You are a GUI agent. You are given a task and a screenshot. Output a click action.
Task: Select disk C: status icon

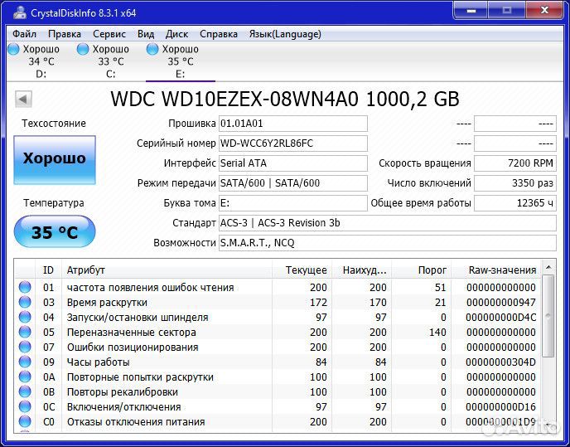[x=83, y=49]
